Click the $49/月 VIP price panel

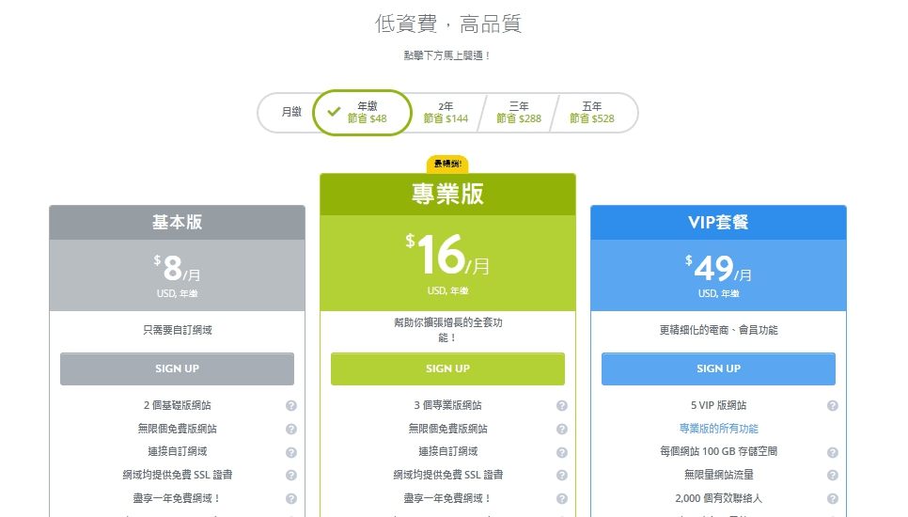(718, 274)
